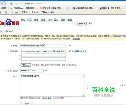Click the RSS feeds icon in command bar

point(6,12)
